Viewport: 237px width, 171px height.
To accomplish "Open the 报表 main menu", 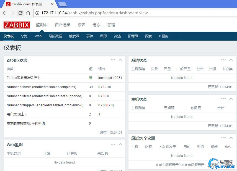I will click(81, 25).
